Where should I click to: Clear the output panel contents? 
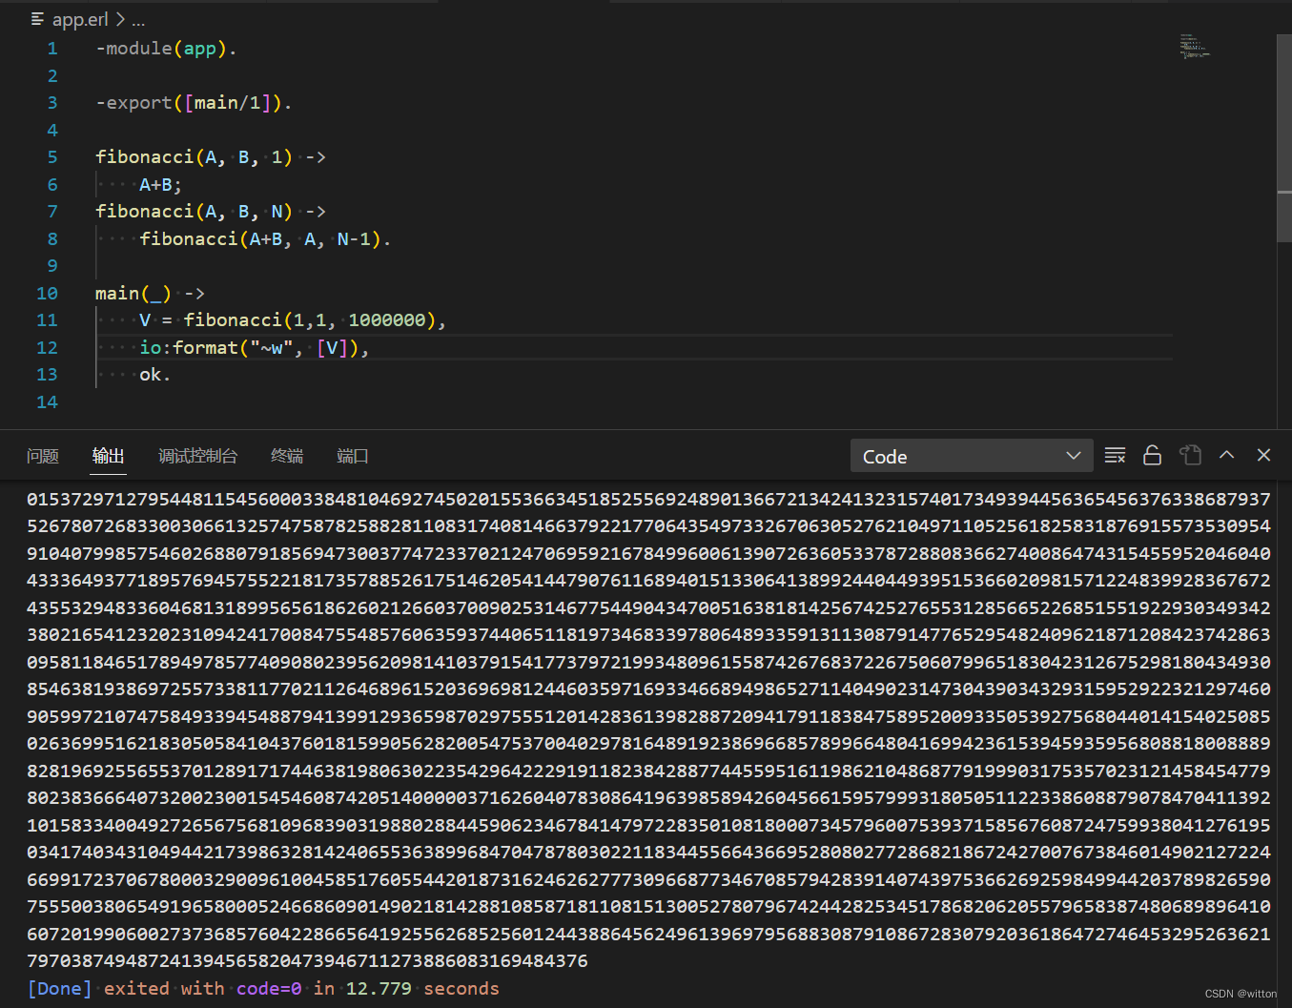click(1115, 456)
